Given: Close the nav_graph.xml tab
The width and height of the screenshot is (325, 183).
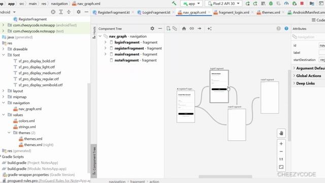Looking at the screenshot, I should pyautogui.click(x=209, y=12).
